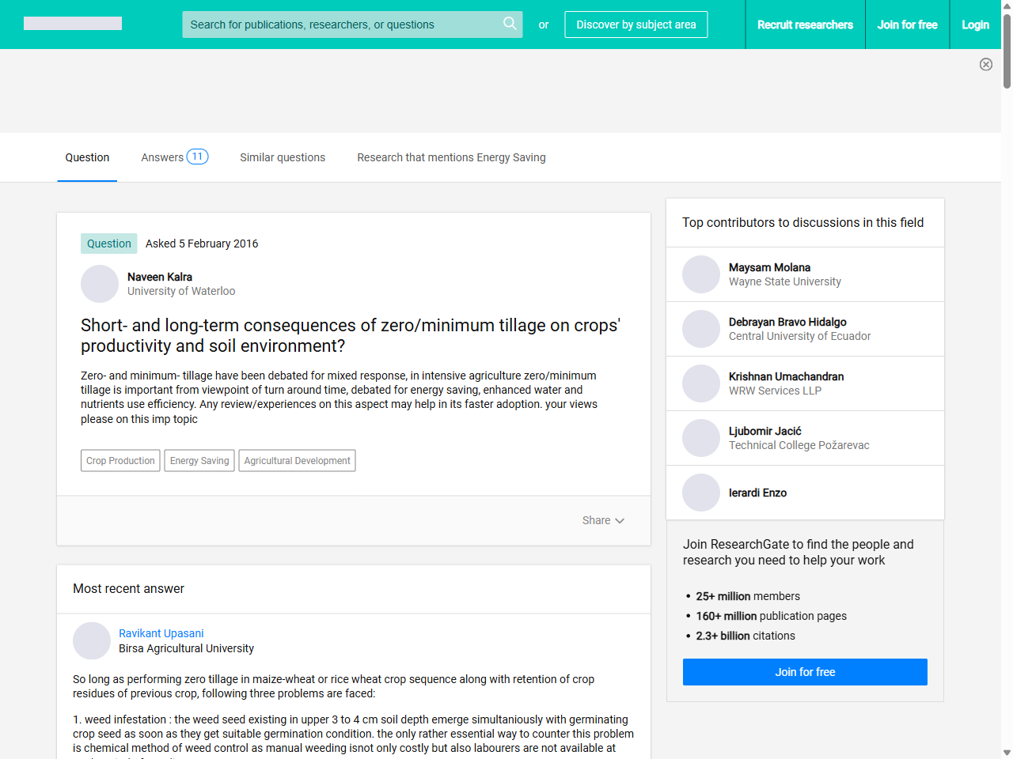Click WRW Services LLP text
1013x759 pixels.
775,391
